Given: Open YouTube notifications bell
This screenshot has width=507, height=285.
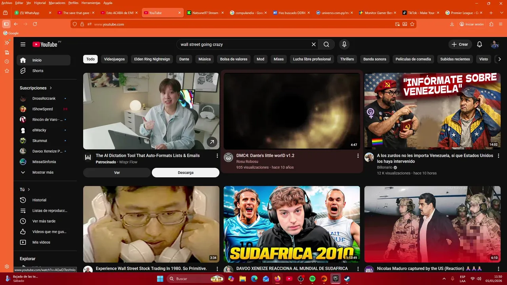Looking at the screenshot, I should pos(479,44).
